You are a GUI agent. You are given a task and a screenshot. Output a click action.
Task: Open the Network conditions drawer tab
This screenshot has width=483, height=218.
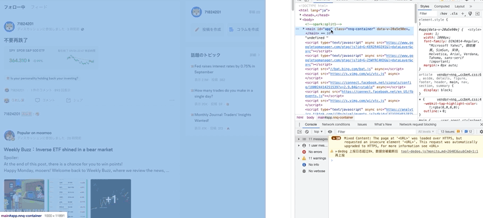(336, 125)
